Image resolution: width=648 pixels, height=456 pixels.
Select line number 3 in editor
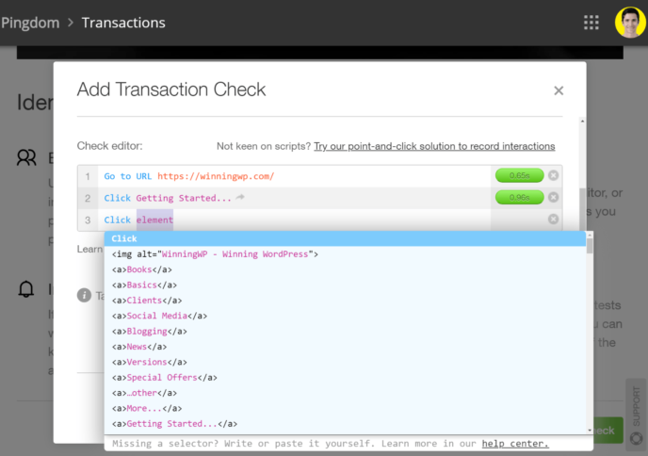click(x=88, y=220)
